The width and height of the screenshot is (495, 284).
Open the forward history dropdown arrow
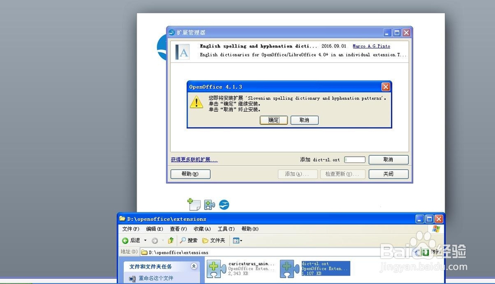tap(163, 241)
